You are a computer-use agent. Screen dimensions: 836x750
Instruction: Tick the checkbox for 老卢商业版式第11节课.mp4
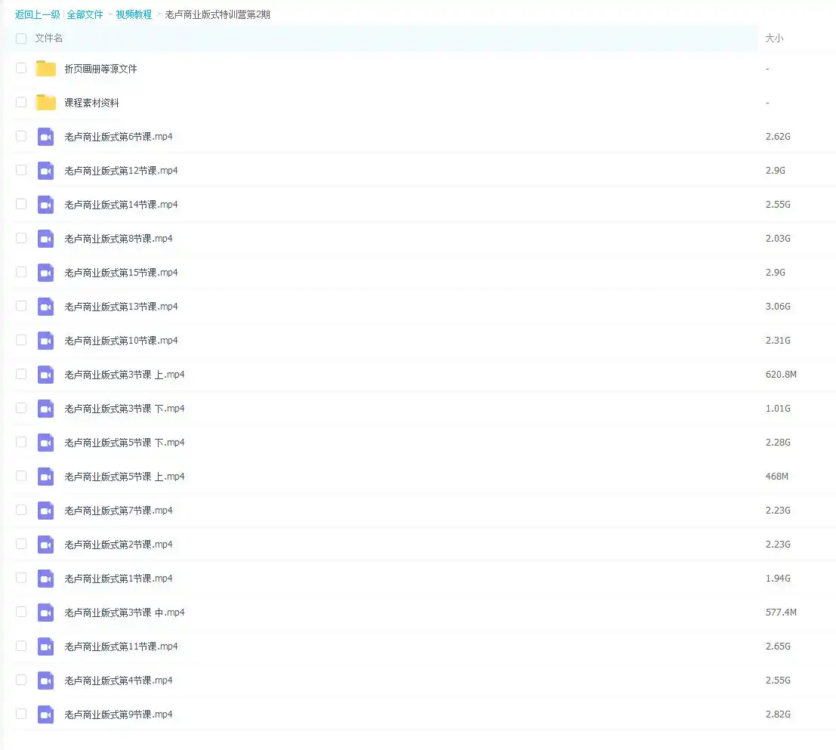click(21, 646)
